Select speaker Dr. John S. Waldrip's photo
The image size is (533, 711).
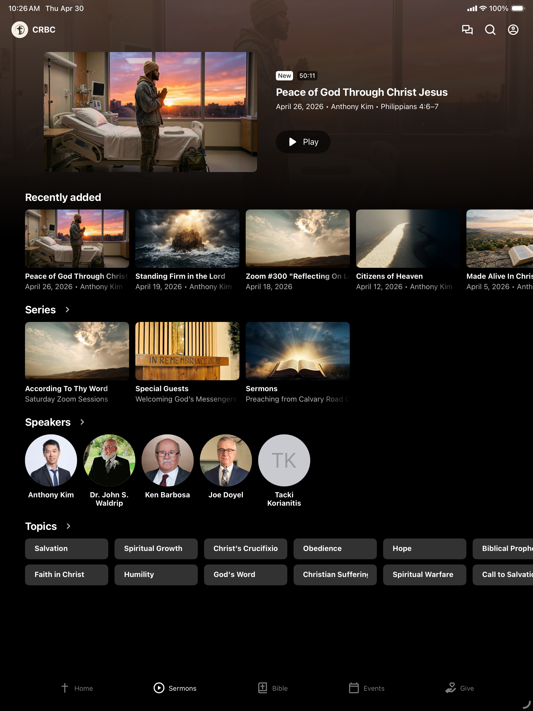tap(109, 460)
